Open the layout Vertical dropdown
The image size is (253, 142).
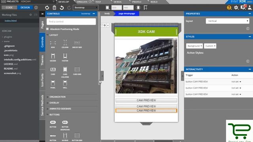pos(228,21)
